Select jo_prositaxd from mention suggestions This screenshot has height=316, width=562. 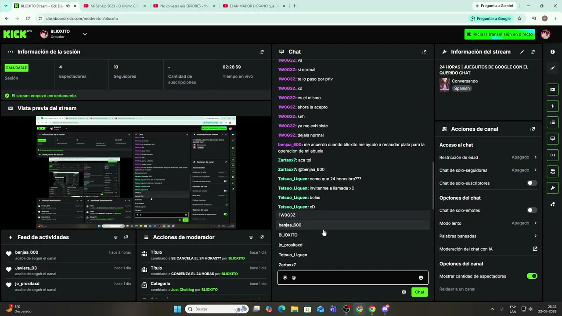point(353,245)
